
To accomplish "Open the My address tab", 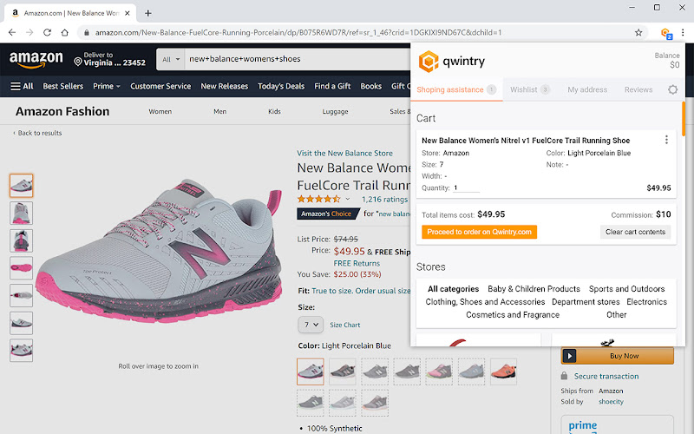I will pos(587,89).
